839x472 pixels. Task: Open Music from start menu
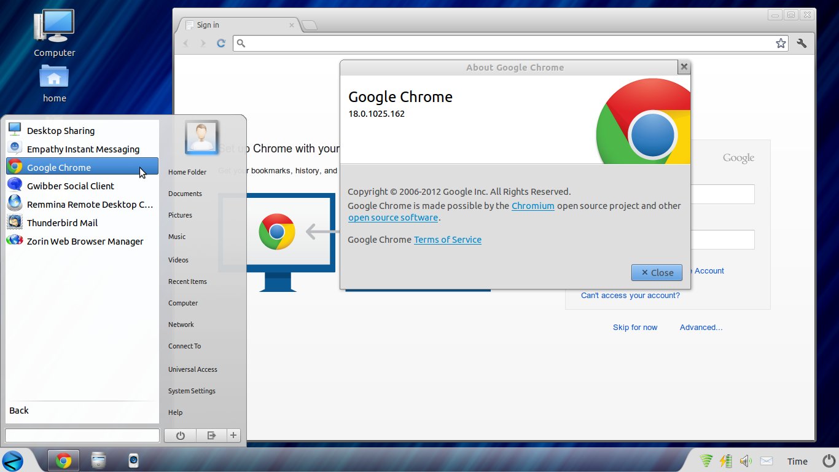[x=177, y=237]
